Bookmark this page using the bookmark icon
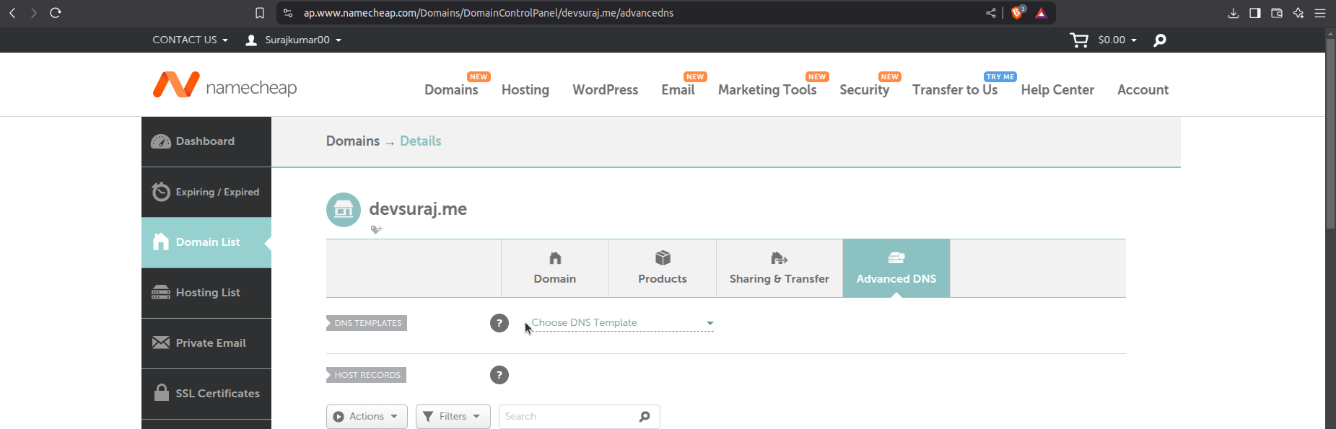This screenshot has width=1336, height=429. point(260,13)
